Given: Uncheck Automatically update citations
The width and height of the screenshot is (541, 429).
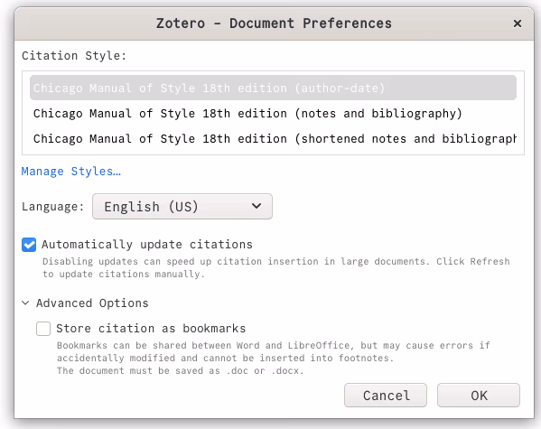Looking at the screenshot, I should pos(29,245).
